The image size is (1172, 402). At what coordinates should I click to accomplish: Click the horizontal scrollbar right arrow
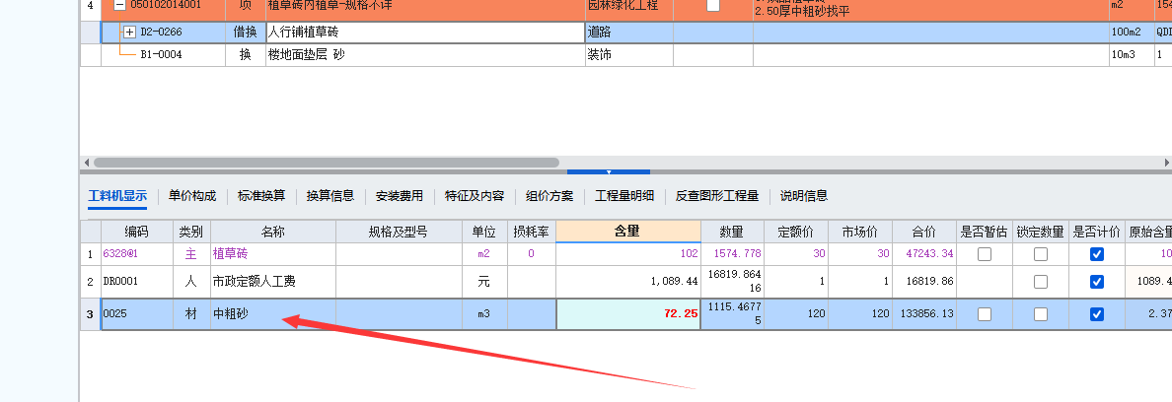point(1166,163)
